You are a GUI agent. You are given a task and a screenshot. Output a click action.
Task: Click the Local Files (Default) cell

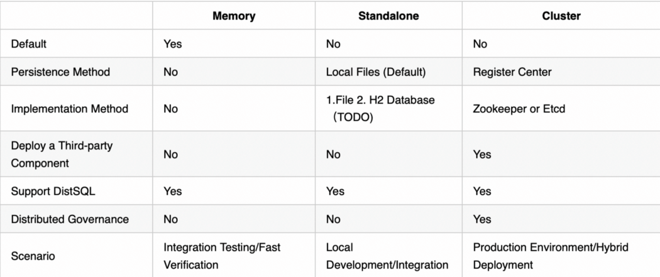pyautogui.click(x=376, y=72)
